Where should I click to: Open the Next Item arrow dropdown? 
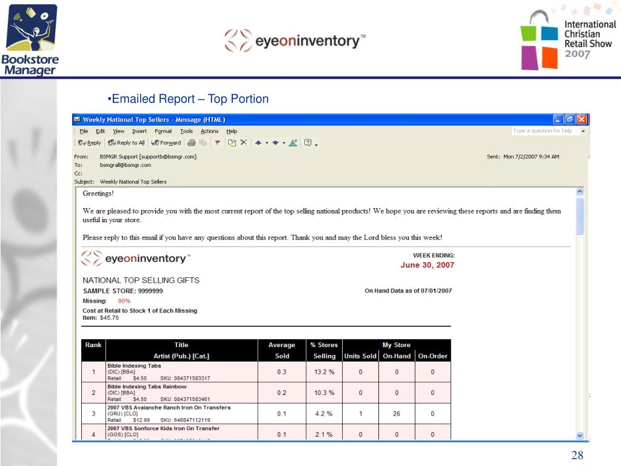point(284,143)
